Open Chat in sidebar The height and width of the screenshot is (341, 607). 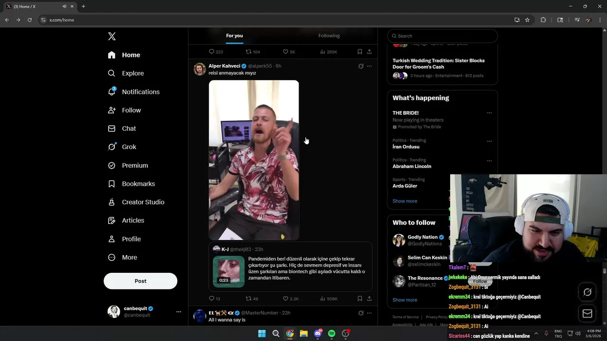122,128
